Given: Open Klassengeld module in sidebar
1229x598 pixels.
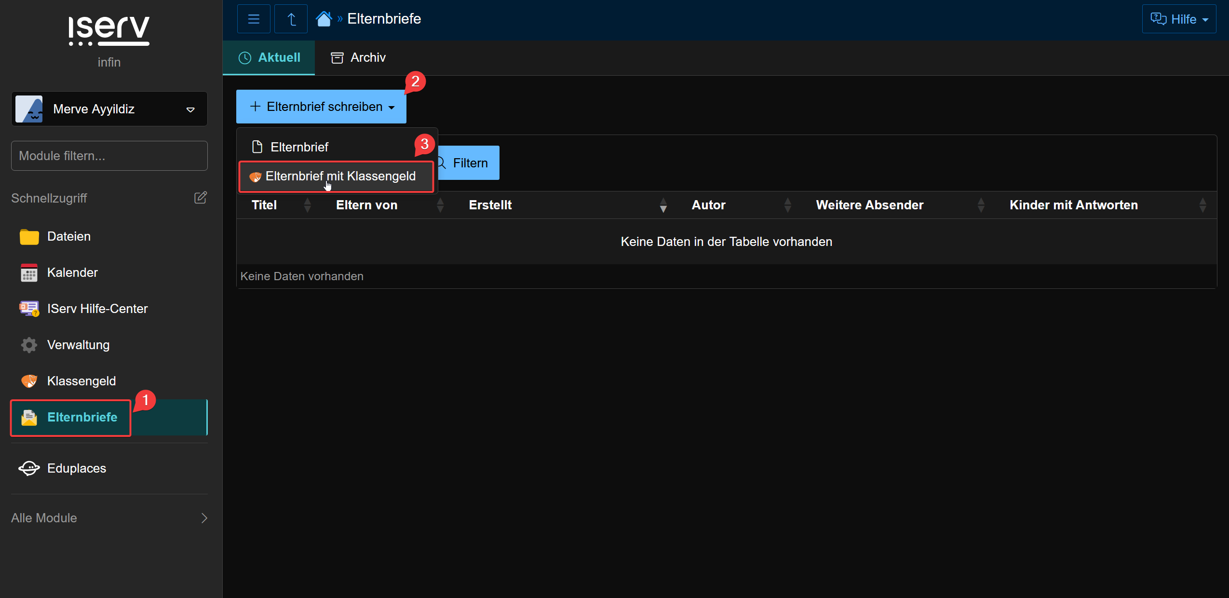Looking at the screenshot, I should coord(81,381).
